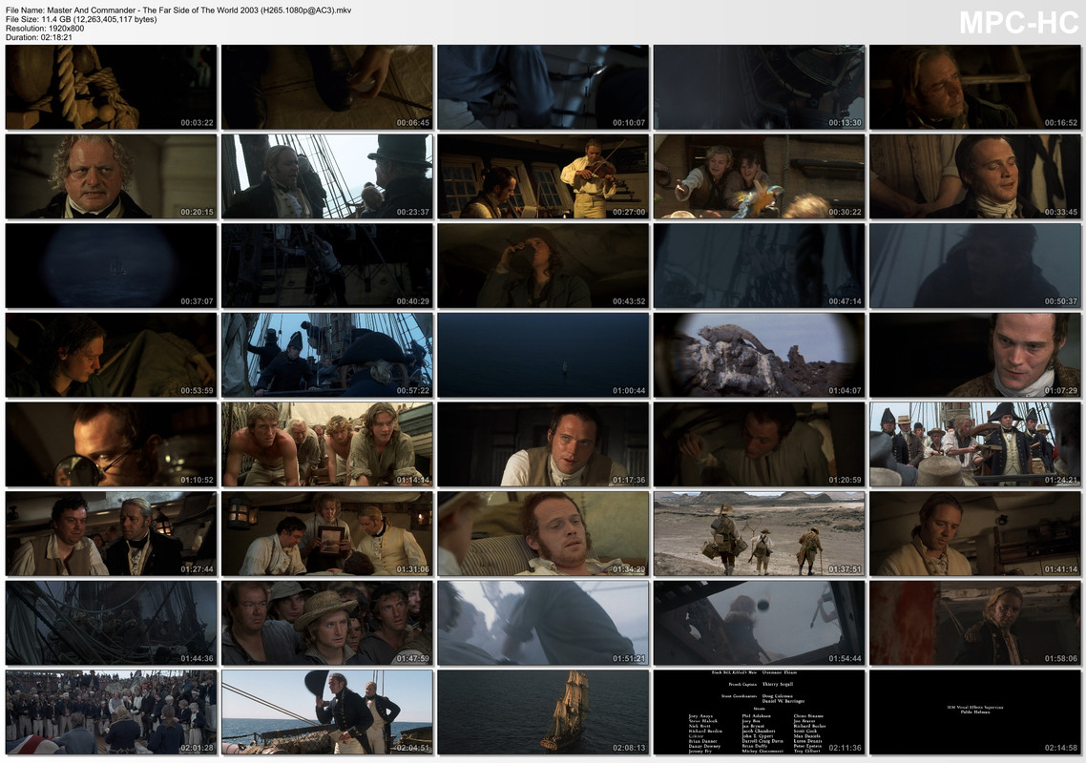Click the thumbnail stamped 00:20:15
Image resolution: width=1086 pixels, height=763 pixels.
(x=111, y=176)
